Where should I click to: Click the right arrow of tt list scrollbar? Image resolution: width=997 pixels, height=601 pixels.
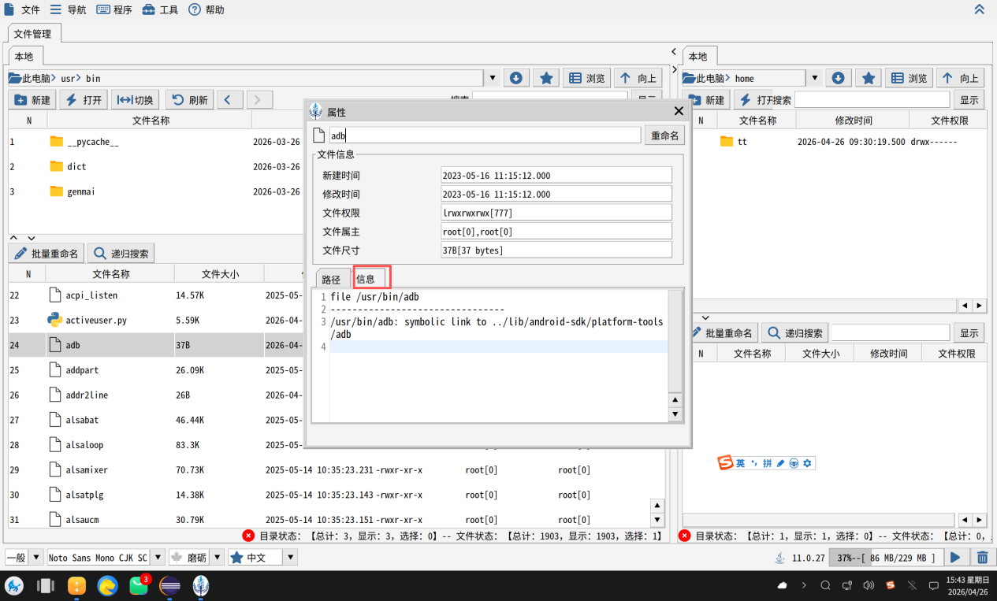pyautogui.click(x=980, y=305)
